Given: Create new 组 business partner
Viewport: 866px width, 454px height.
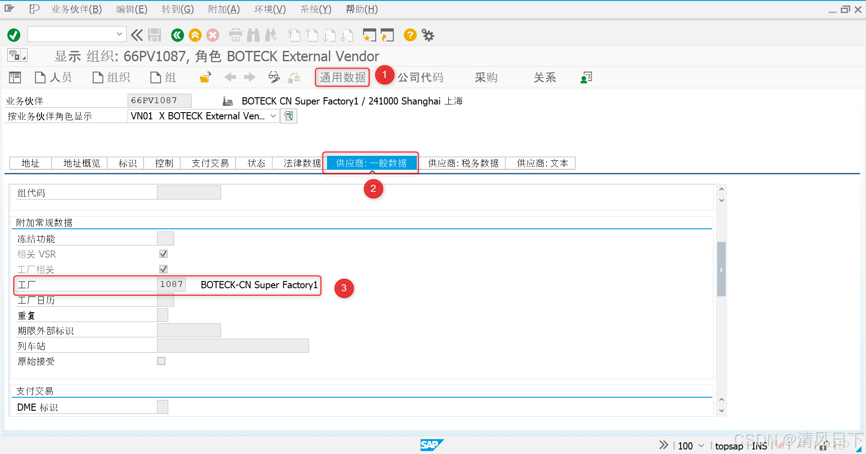Looking at the screenshot, I should pyautogui.click(x=163, y=77).
